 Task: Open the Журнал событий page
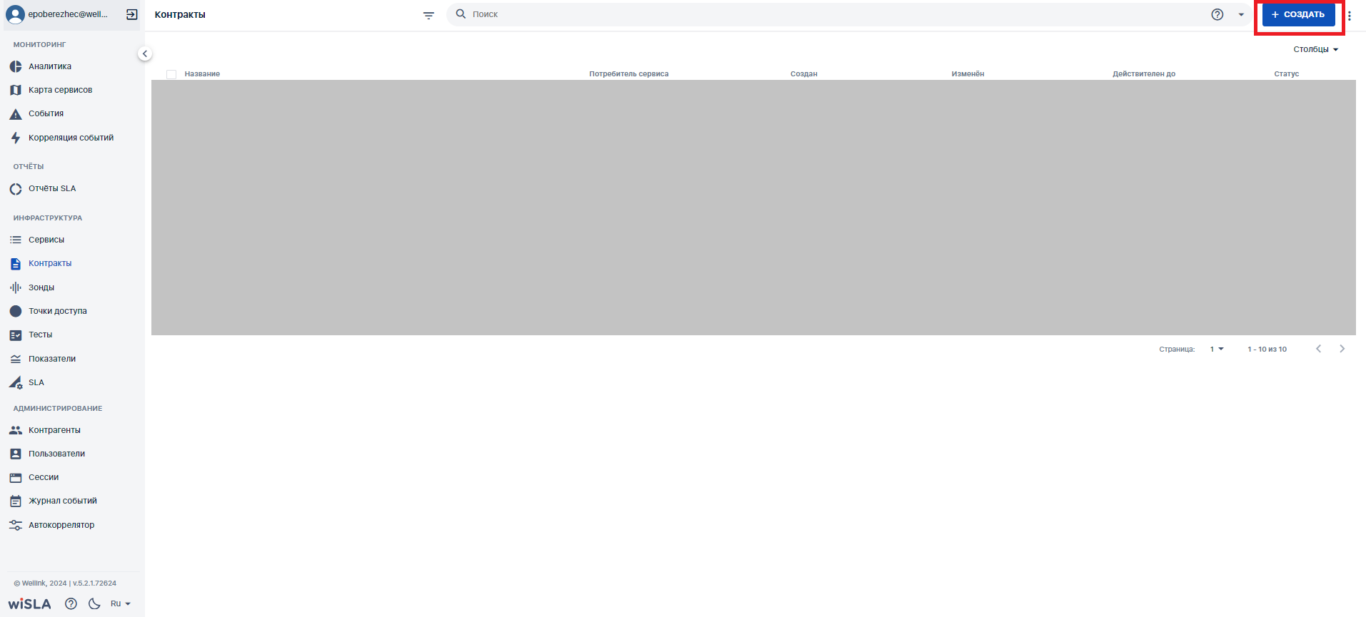[x=63, y=501]
